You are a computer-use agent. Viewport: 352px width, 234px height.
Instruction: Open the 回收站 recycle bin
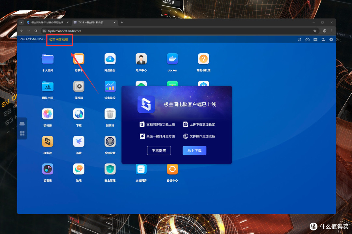point(110,114)
